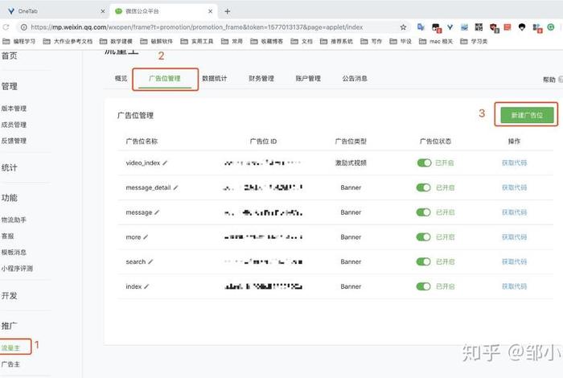Open the 实用工具 bookmark folder

[x=197, y=42]
